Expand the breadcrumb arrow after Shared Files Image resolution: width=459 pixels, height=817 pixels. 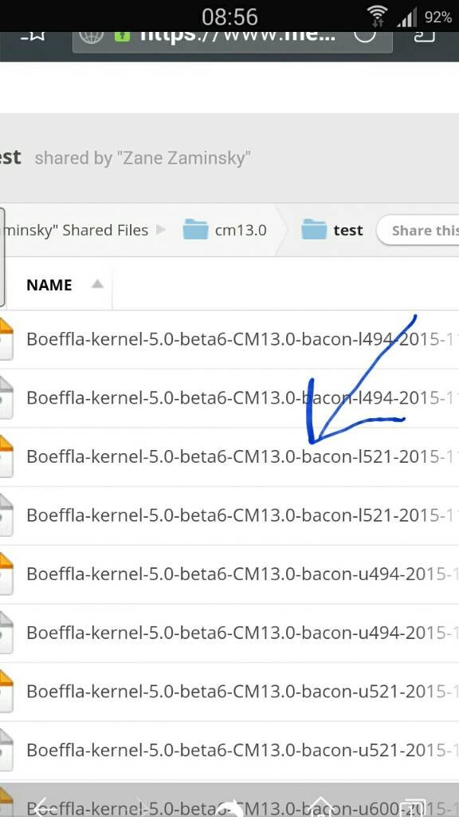click(161, 230)
